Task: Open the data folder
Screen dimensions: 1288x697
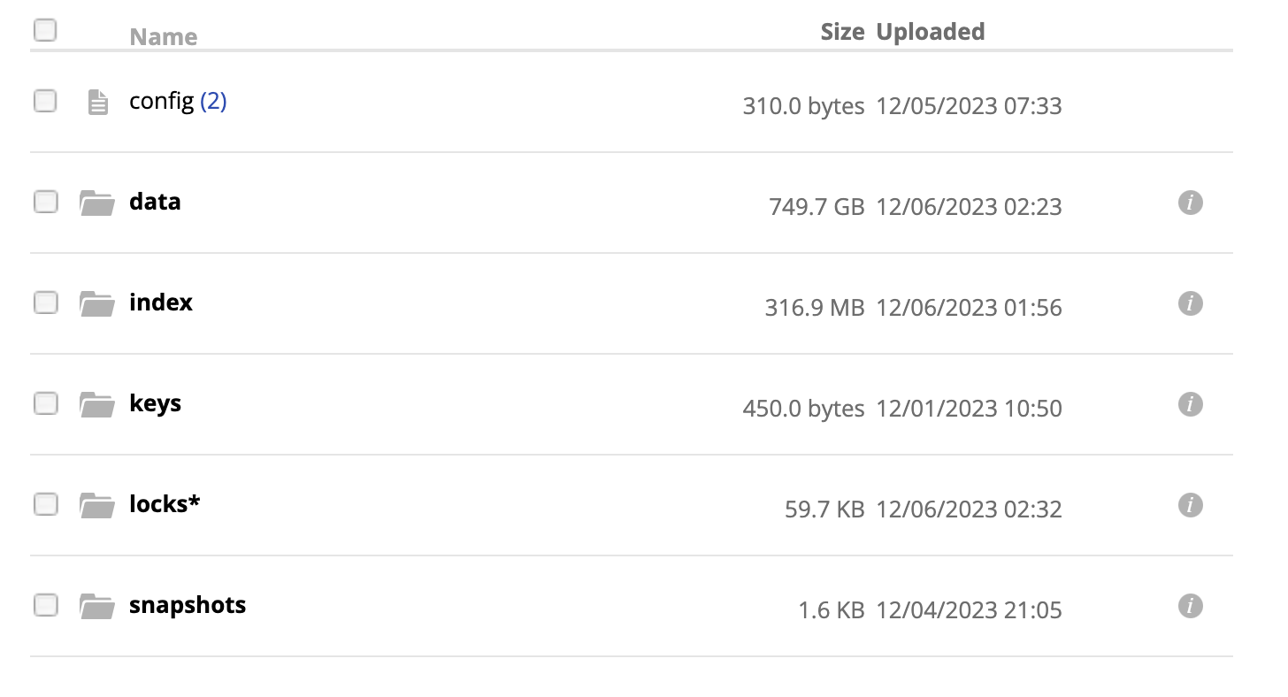Action: pos(155,202)
